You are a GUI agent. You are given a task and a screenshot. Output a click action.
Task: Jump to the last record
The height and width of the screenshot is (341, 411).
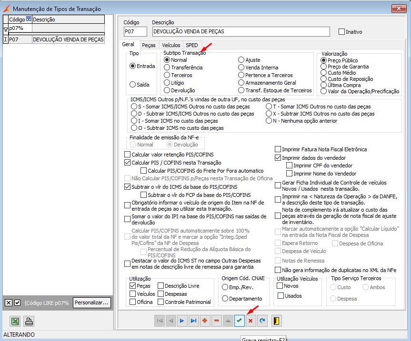tap(193, 321)
